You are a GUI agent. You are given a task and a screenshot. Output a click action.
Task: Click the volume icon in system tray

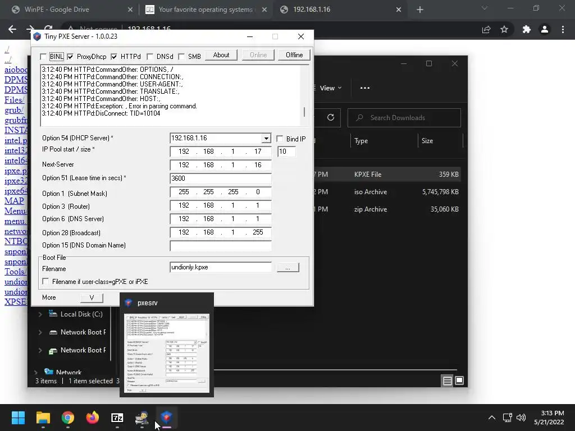(521, 418)
